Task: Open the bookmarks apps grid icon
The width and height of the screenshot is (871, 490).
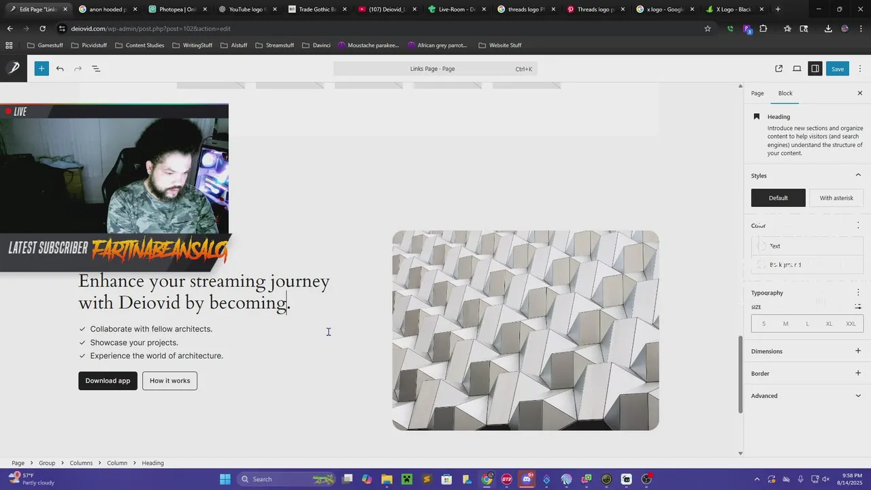Action: 9,45
